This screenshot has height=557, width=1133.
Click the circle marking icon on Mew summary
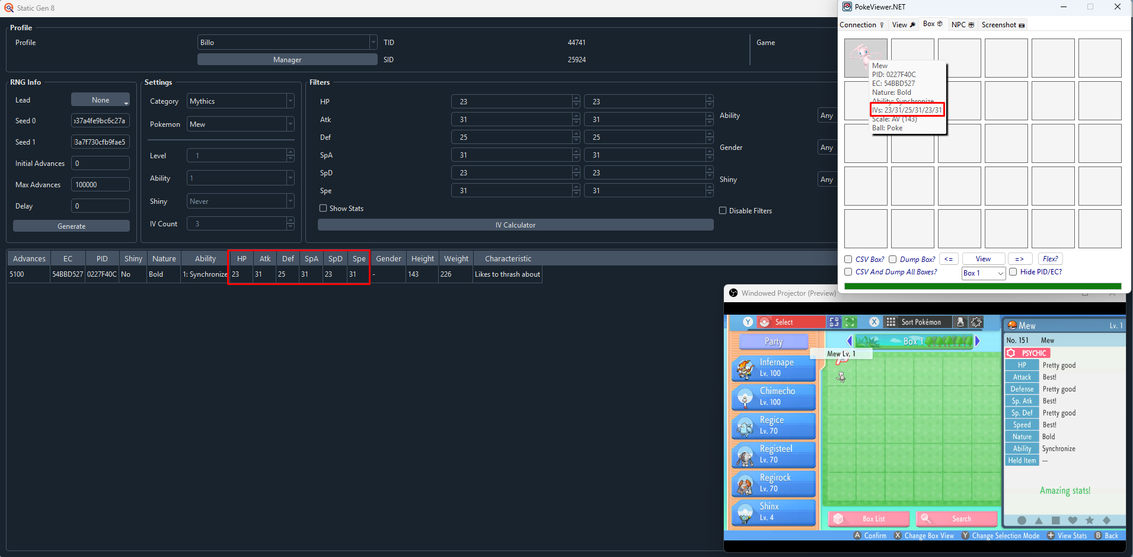pyautogui.click(x=1022, y=520)
